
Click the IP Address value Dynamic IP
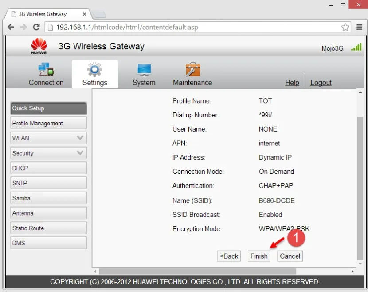click(275, 157)
